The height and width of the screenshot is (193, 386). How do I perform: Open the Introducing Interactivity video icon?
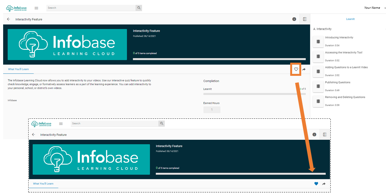pos(318,41)
